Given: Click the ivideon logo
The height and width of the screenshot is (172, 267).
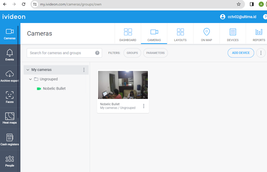Looking at the screenshot, I should (14, 17).
